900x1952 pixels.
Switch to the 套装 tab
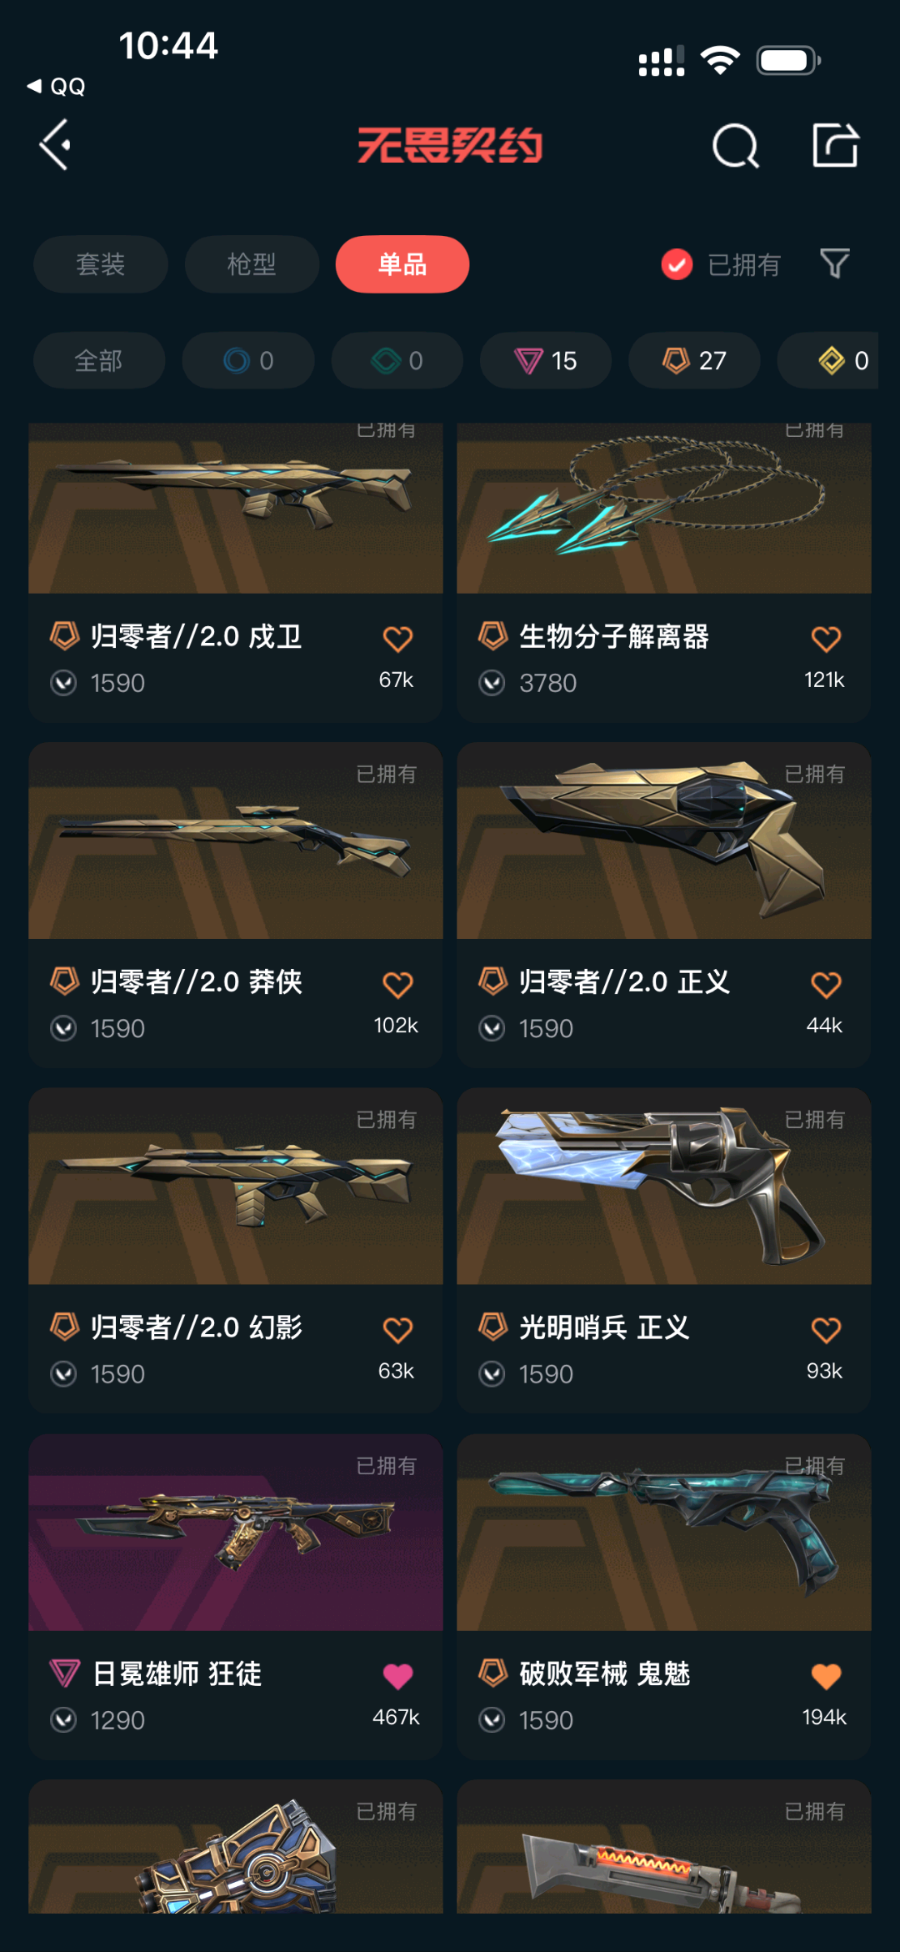click(x=101, y=264)
